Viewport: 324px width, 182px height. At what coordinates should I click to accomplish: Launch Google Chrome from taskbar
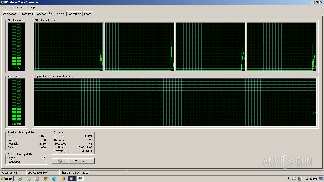(x=46, y=179)
